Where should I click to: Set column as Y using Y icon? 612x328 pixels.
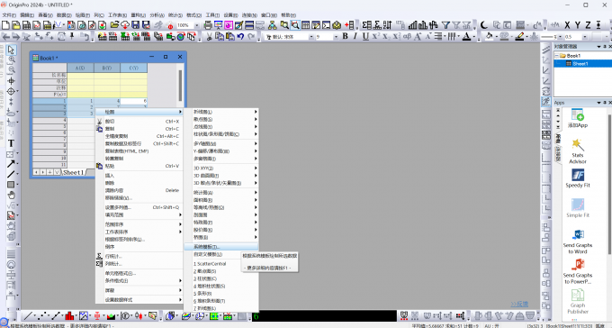[x=578, y=25]
